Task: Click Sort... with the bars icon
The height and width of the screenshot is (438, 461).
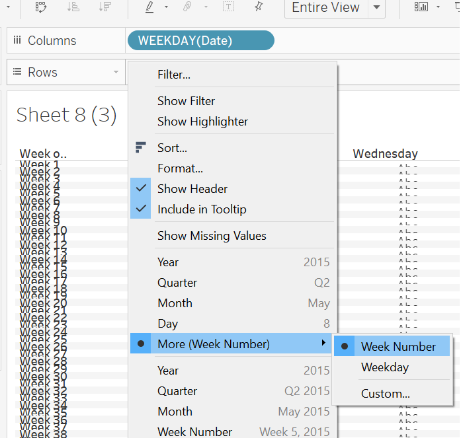Action: click(172, 148)
